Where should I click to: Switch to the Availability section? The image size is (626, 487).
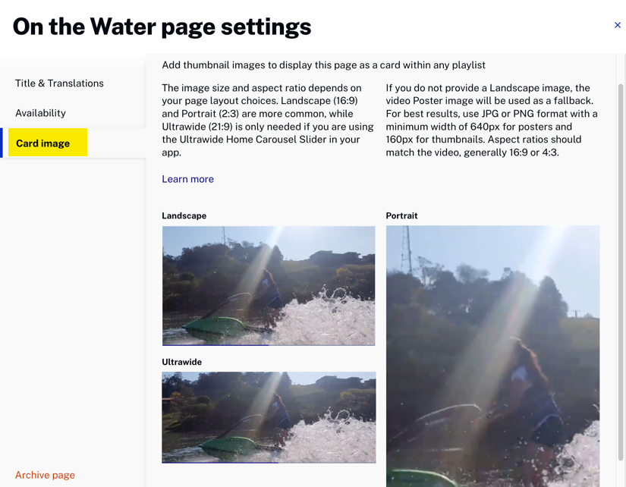[x=40, y=113]
